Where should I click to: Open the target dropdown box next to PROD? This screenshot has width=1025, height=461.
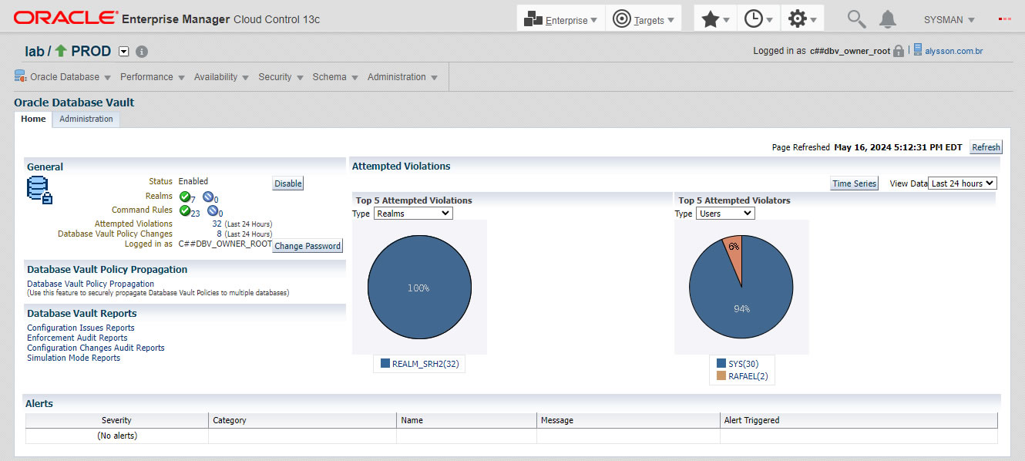point(125,52)
